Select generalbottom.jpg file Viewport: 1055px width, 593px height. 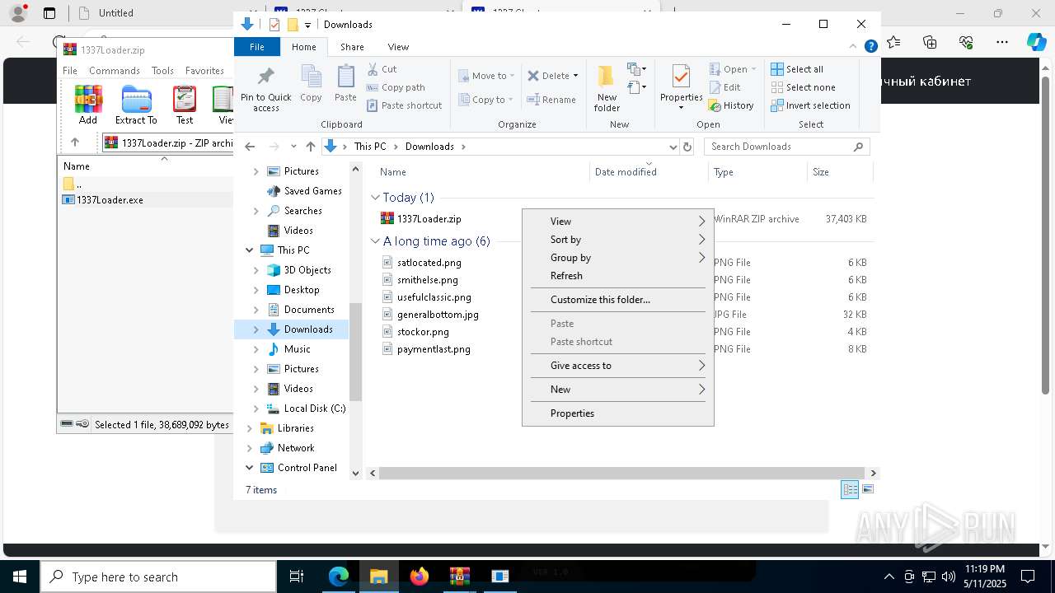(438, 315)
